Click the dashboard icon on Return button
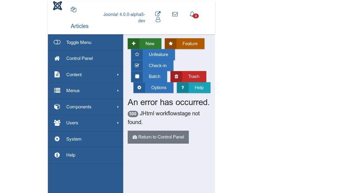 [x=135, y=137]
